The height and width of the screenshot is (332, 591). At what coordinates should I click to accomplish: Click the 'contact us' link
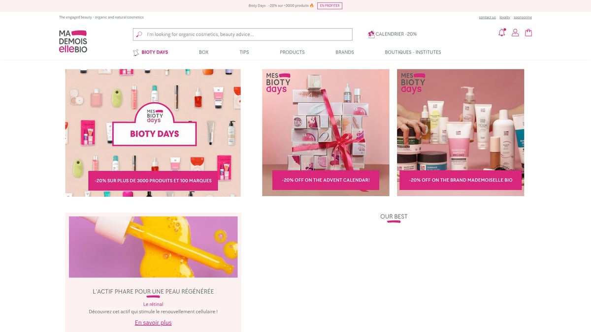tap(487, 17)
